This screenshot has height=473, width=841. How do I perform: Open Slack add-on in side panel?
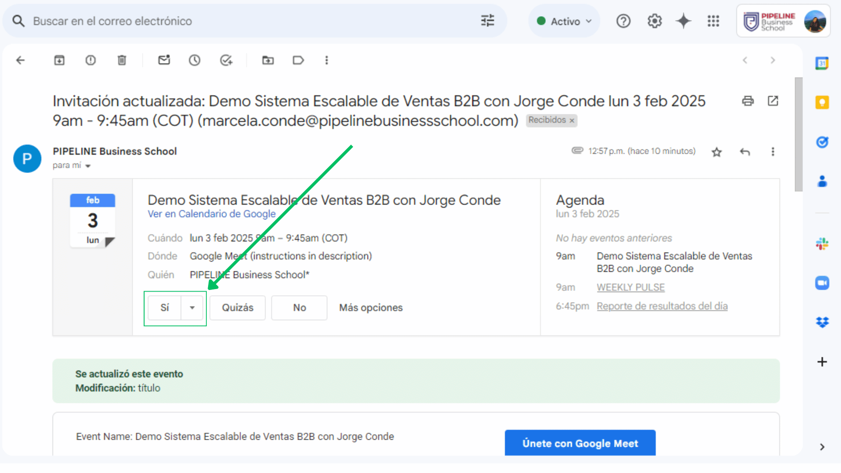[x=822, y=244]
